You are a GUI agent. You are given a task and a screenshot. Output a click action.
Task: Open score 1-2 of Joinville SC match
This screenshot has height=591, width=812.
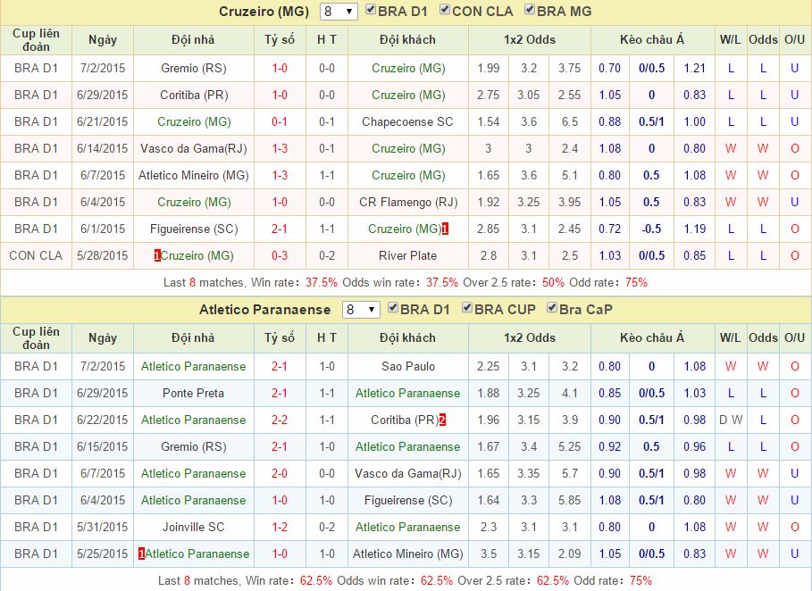[280, 527]
